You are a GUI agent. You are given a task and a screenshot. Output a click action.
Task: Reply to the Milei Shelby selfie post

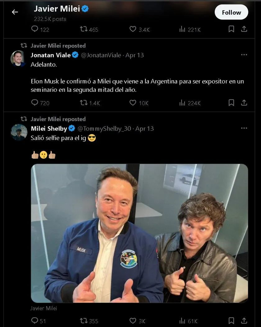click(35, 321)
